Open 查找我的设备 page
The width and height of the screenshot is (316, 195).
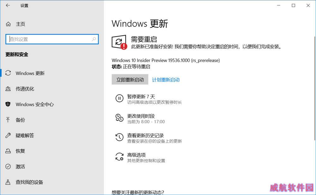[29, 182]
